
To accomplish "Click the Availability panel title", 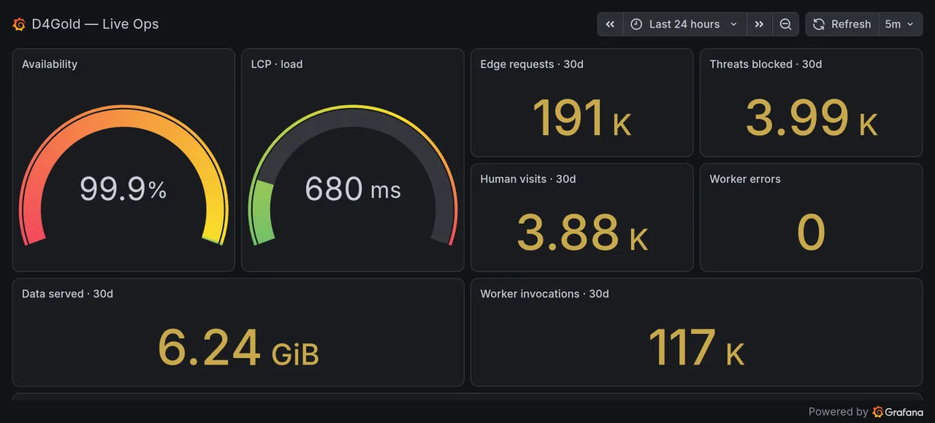I will 50,64.
